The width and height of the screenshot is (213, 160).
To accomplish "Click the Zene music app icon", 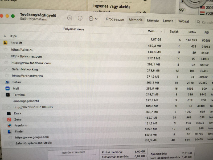I will pyautogui.click(x=9, y=119).
